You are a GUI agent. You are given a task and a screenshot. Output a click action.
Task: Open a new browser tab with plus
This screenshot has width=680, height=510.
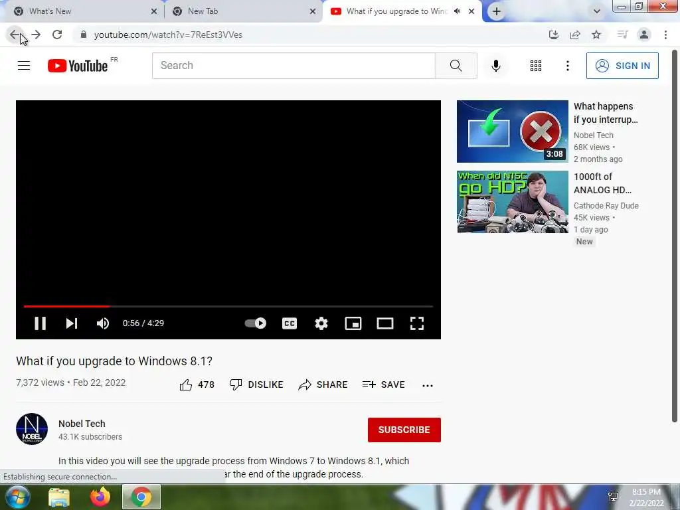[497, 11]
